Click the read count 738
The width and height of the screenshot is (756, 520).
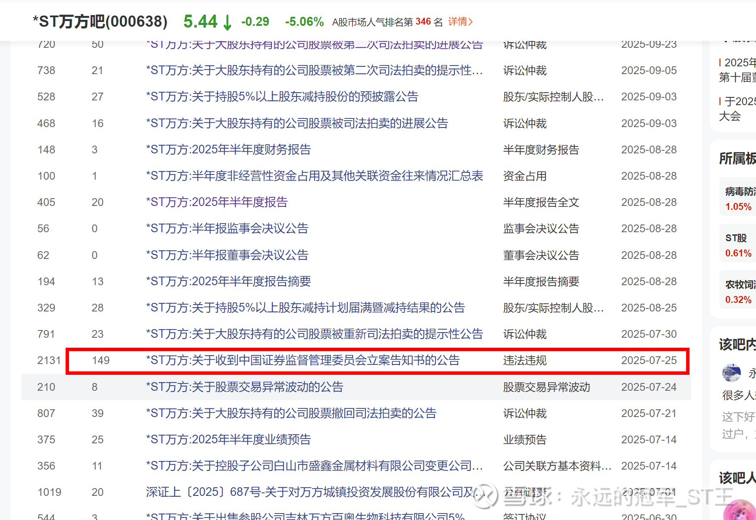tap(46, 70)
